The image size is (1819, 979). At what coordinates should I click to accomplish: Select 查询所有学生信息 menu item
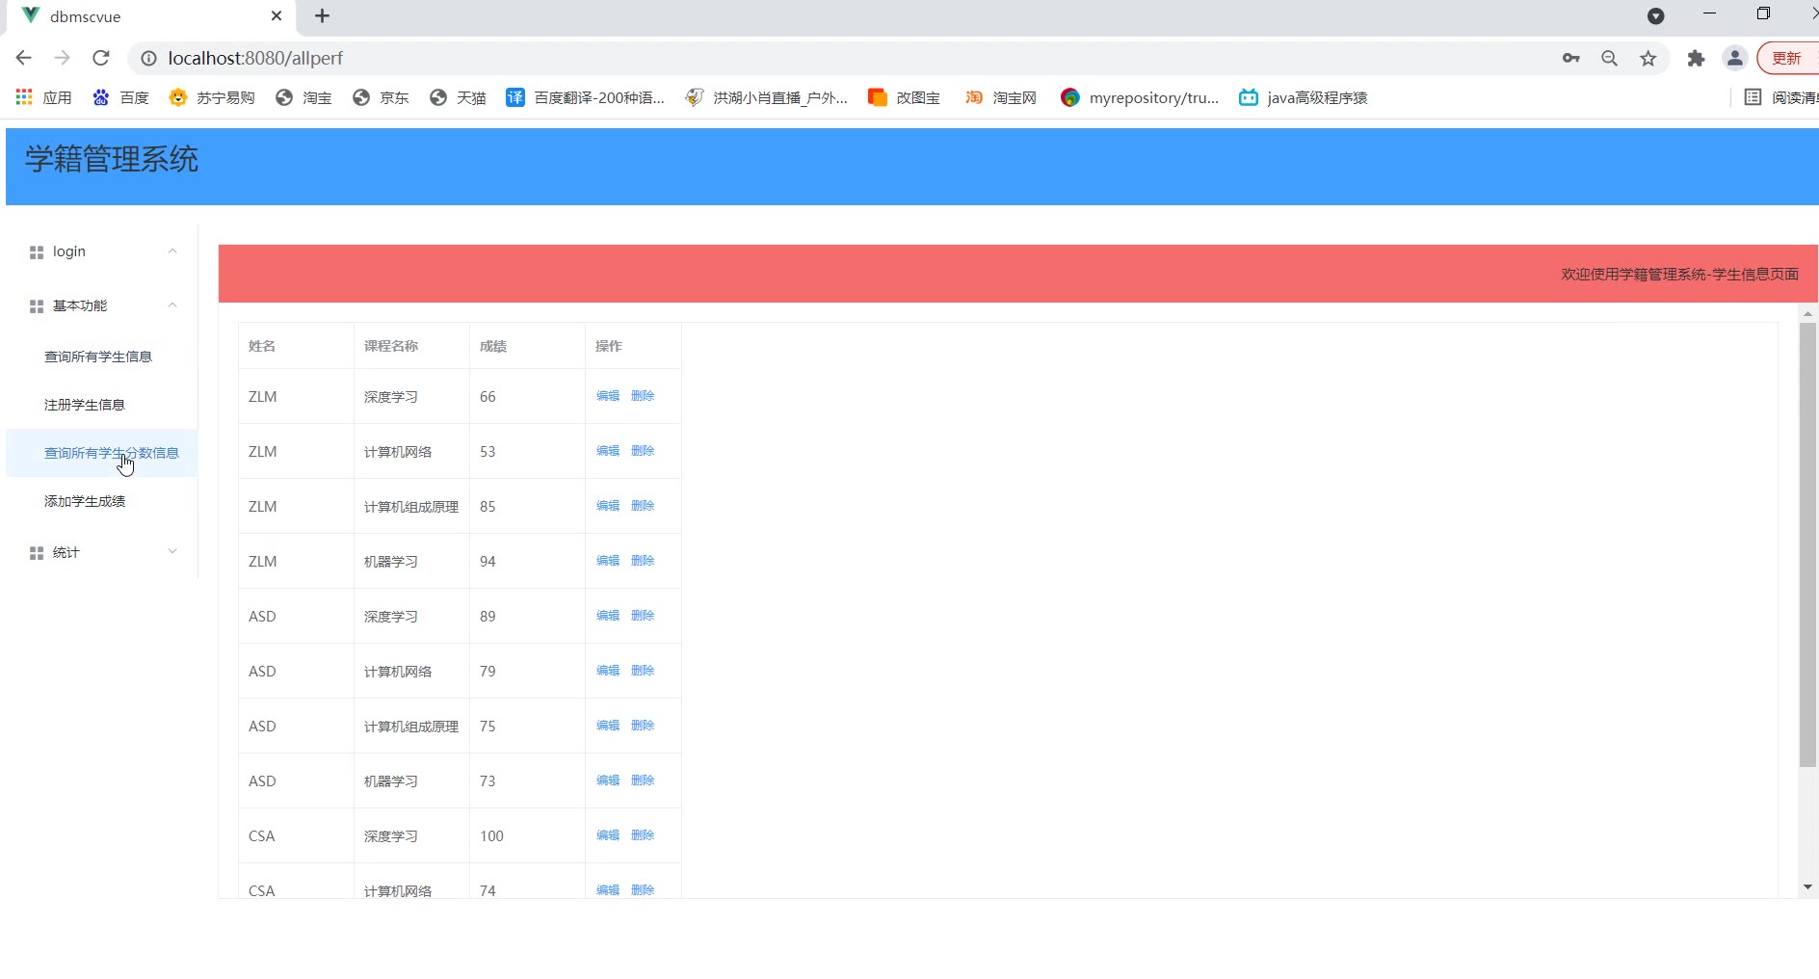[x=98, y=357]
